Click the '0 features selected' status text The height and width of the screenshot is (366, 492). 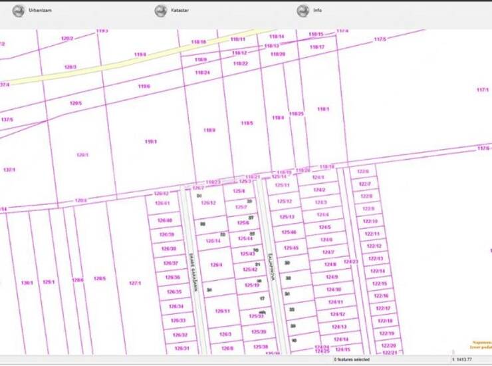click(x=353, y=359)
